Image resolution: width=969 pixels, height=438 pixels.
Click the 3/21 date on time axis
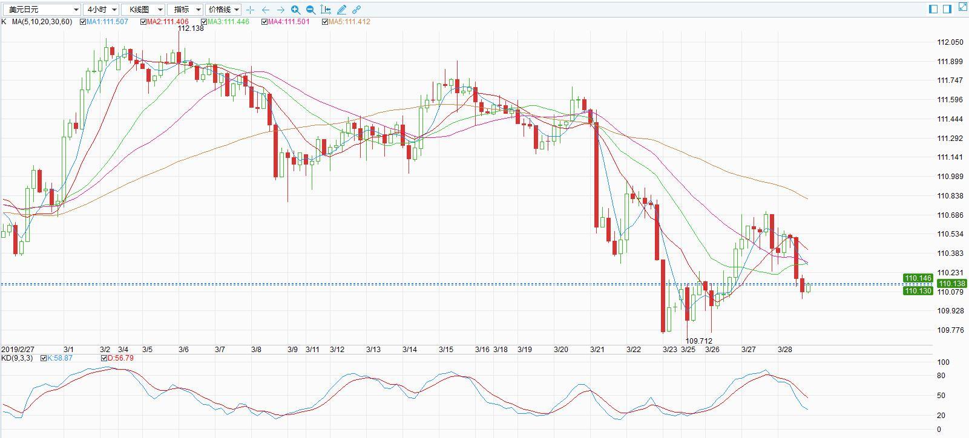597,350
